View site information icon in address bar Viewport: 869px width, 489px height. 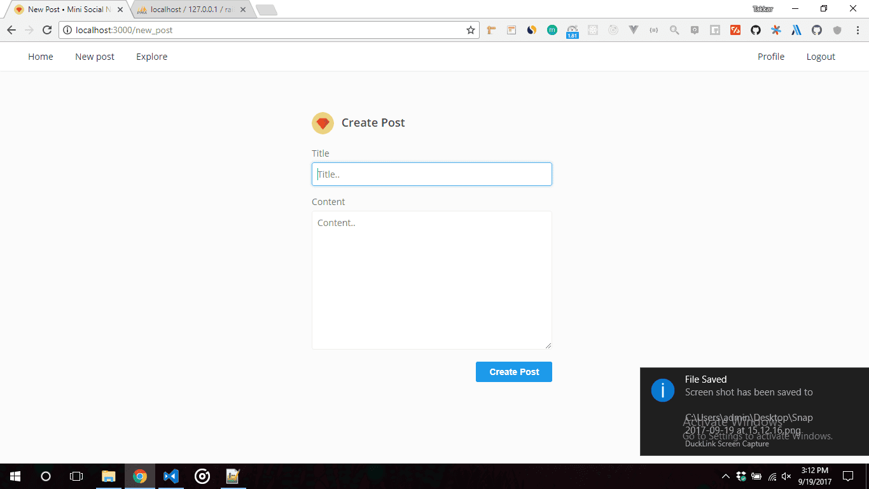pyautogui.click(x=67, y=30)
